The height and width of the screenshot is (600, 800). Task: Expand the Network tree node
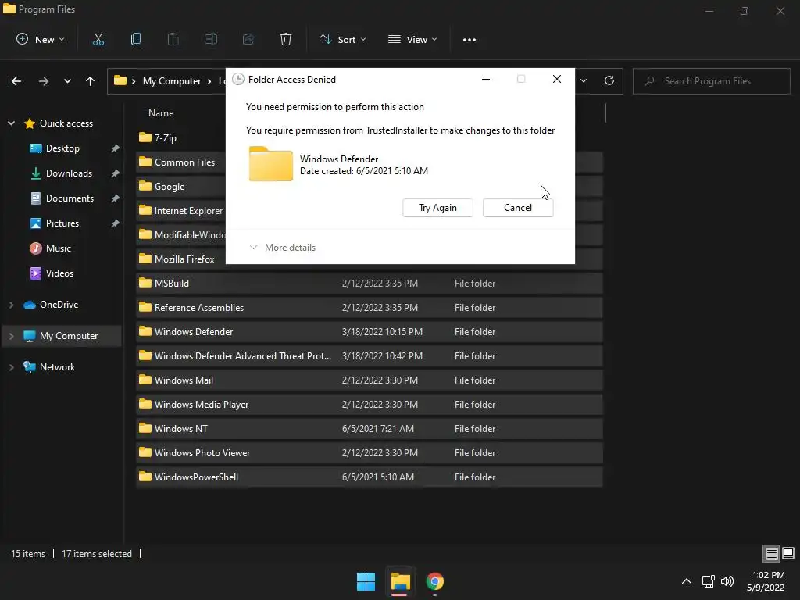(x=11, y=367)
